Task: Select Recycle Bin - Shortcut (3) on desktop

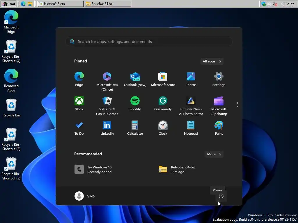Action: point(11,139)
